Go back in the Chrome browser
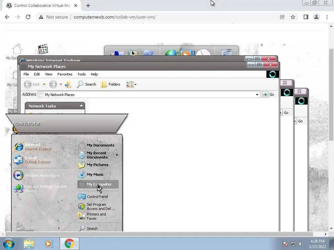Screen dimensions: 334x250 click(7, 17)
